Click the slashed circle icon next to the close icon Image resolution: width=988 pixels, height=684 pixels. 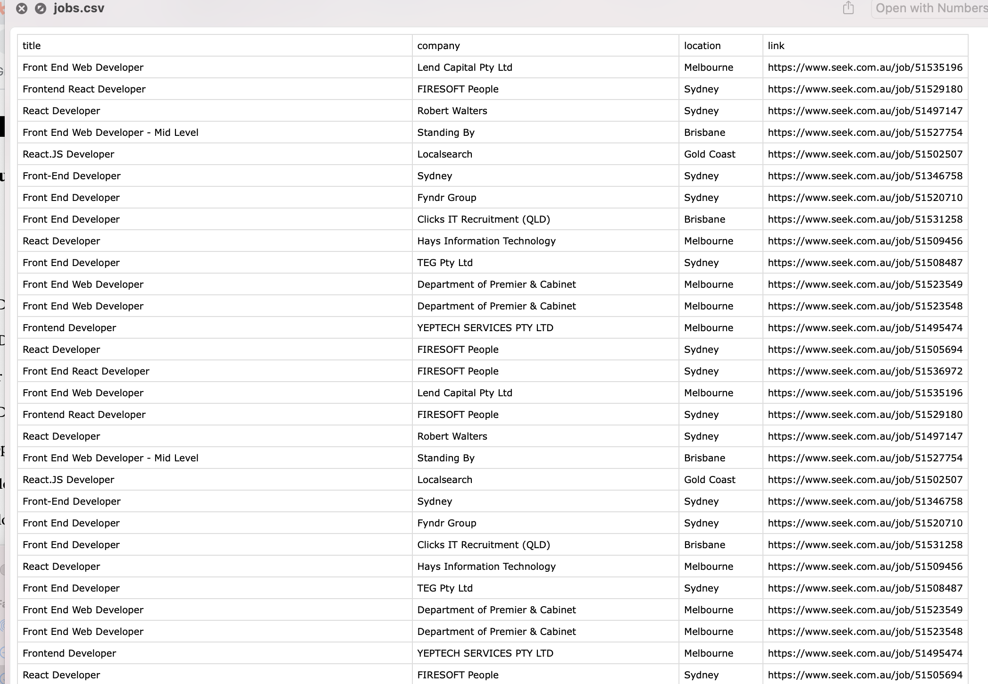click(x=41, y=8)
